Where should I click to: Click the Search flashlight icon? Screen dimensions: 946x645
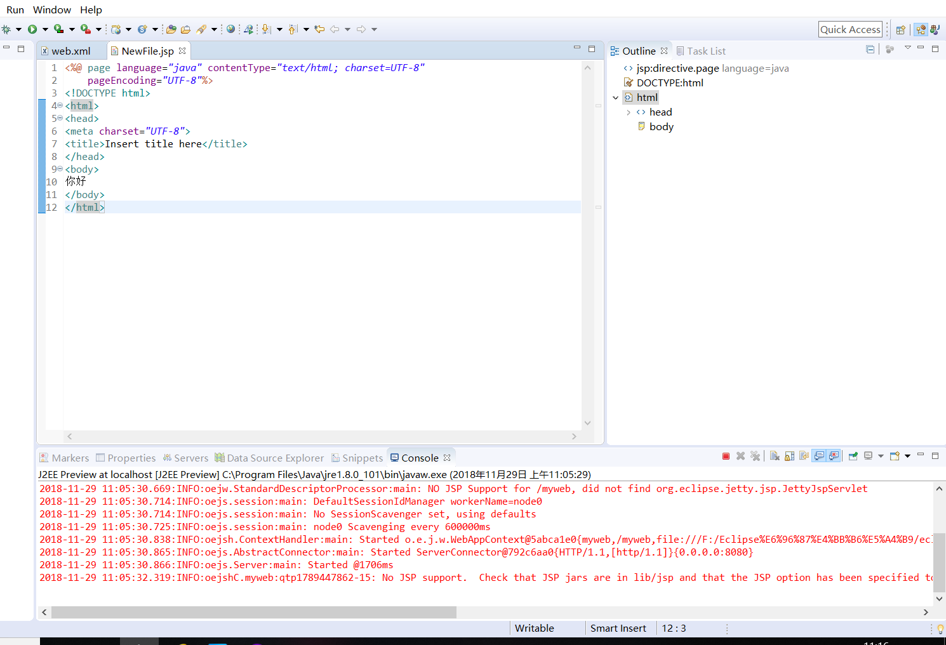coord(201,29)
